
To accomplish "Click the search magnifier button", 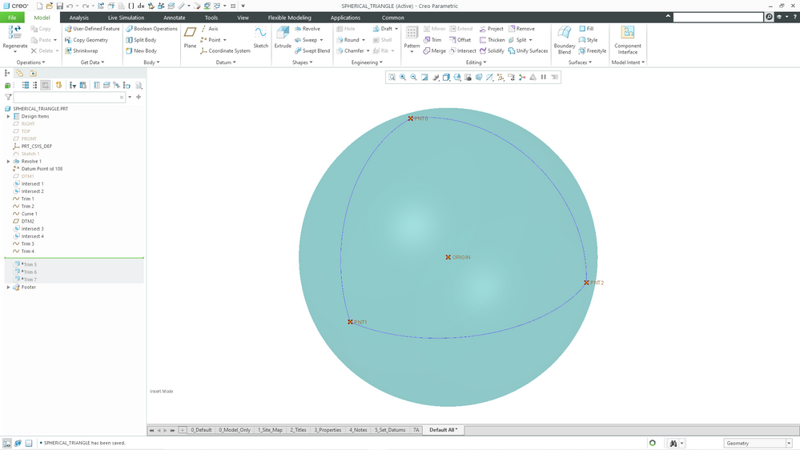I will click(769, 18).
